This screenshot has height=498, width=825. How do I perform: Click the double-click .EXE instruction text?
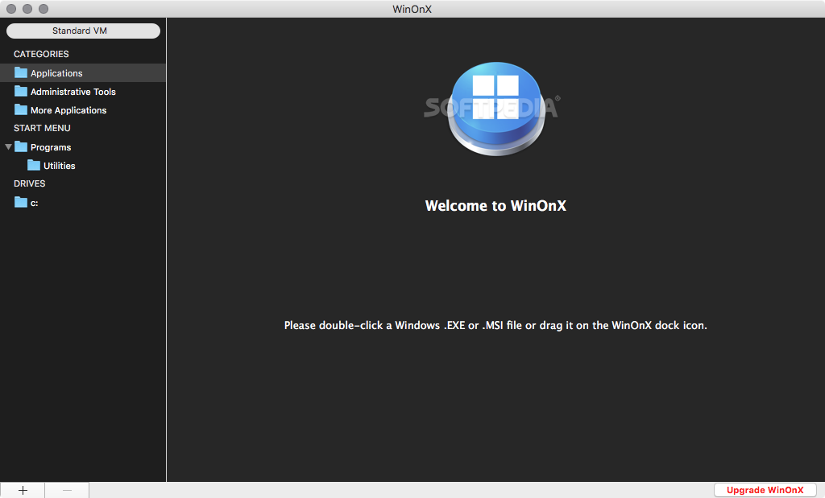(x=495, y=325)
